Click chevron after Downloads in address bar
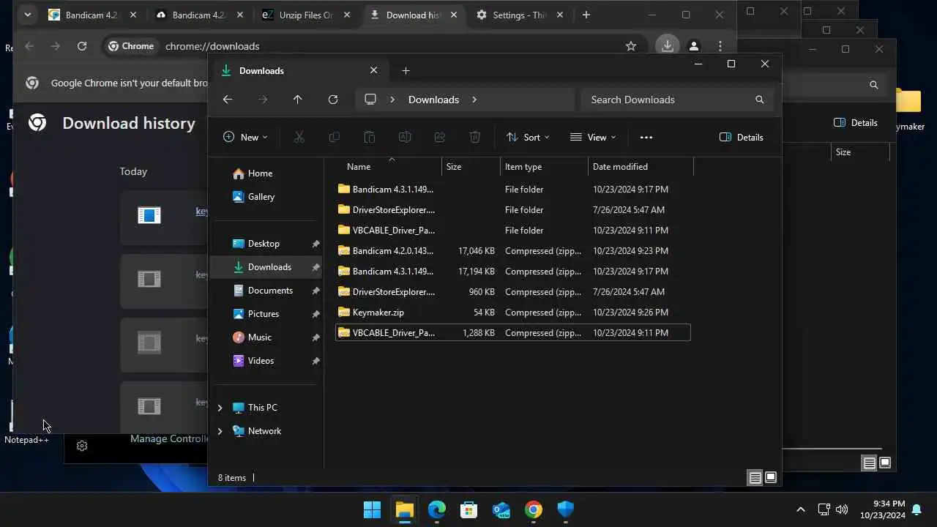The width and height of the screenshot is (937, 527). point(474,100)
